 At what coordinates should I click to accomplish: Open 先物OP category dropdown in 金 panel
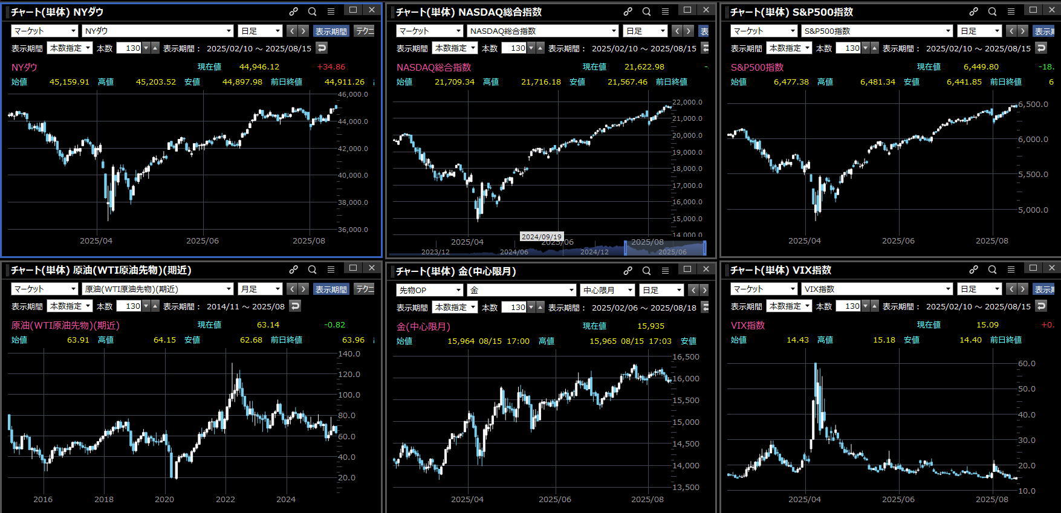[429, 290]
